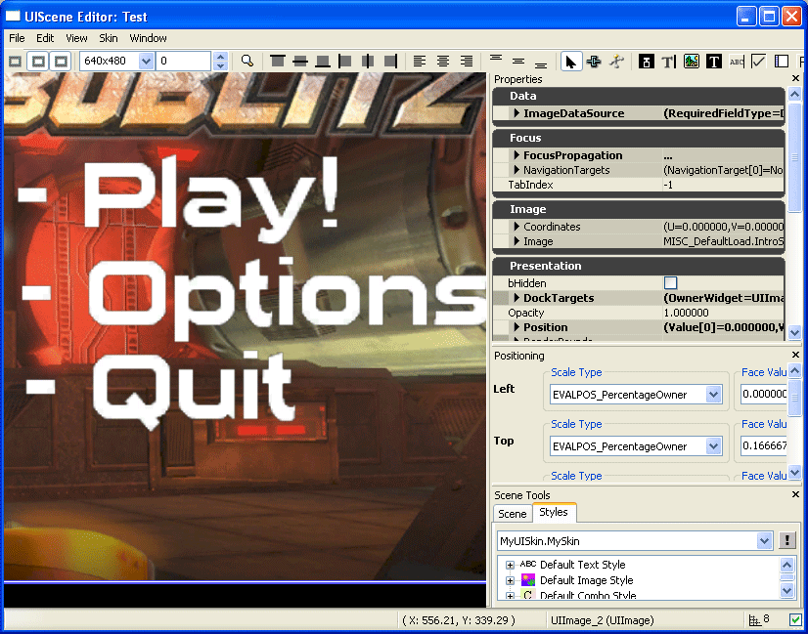Image resolution: width=808 pixels, height=634 pixels.
Task: Toggle the green checkbox in the status bar
Action: click(794, 619)
